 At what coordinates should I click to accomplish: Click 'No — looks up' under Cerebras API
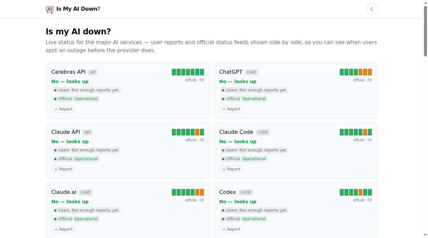(70, 82)
